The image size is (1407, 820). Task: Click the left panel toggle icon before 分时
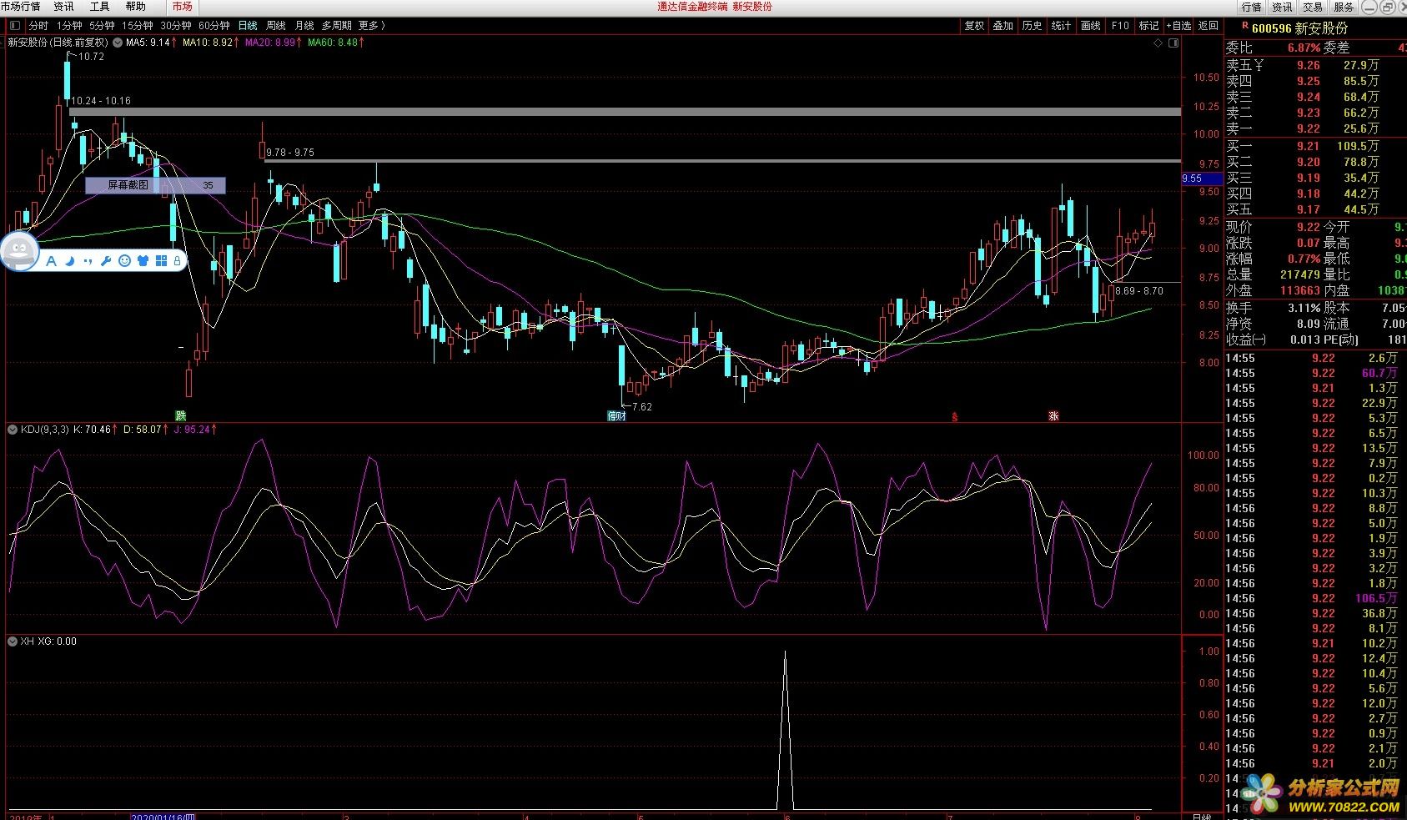tap(16, 26)
